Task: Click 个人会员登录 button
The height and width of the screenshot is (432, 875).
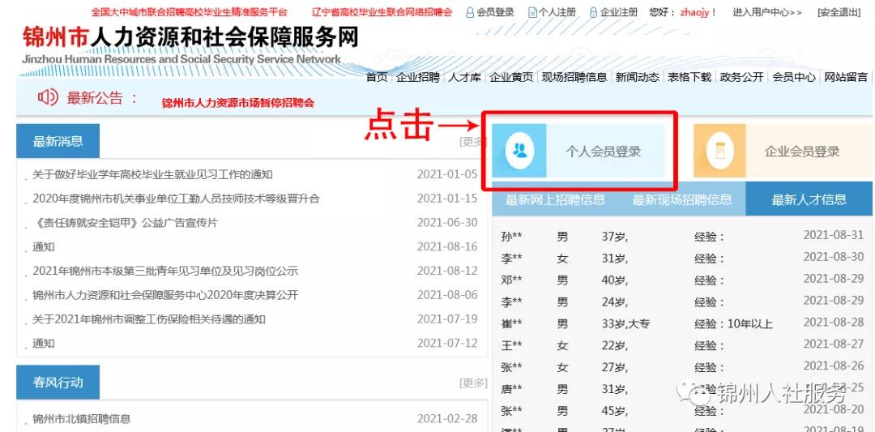Action: (578, 151)
